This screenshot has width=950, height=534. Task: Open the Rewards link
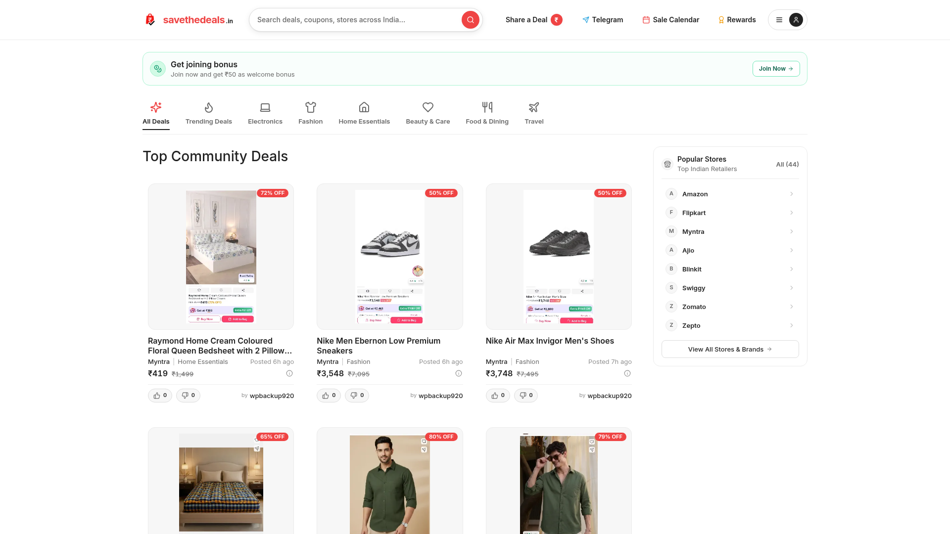coord(737,20)
